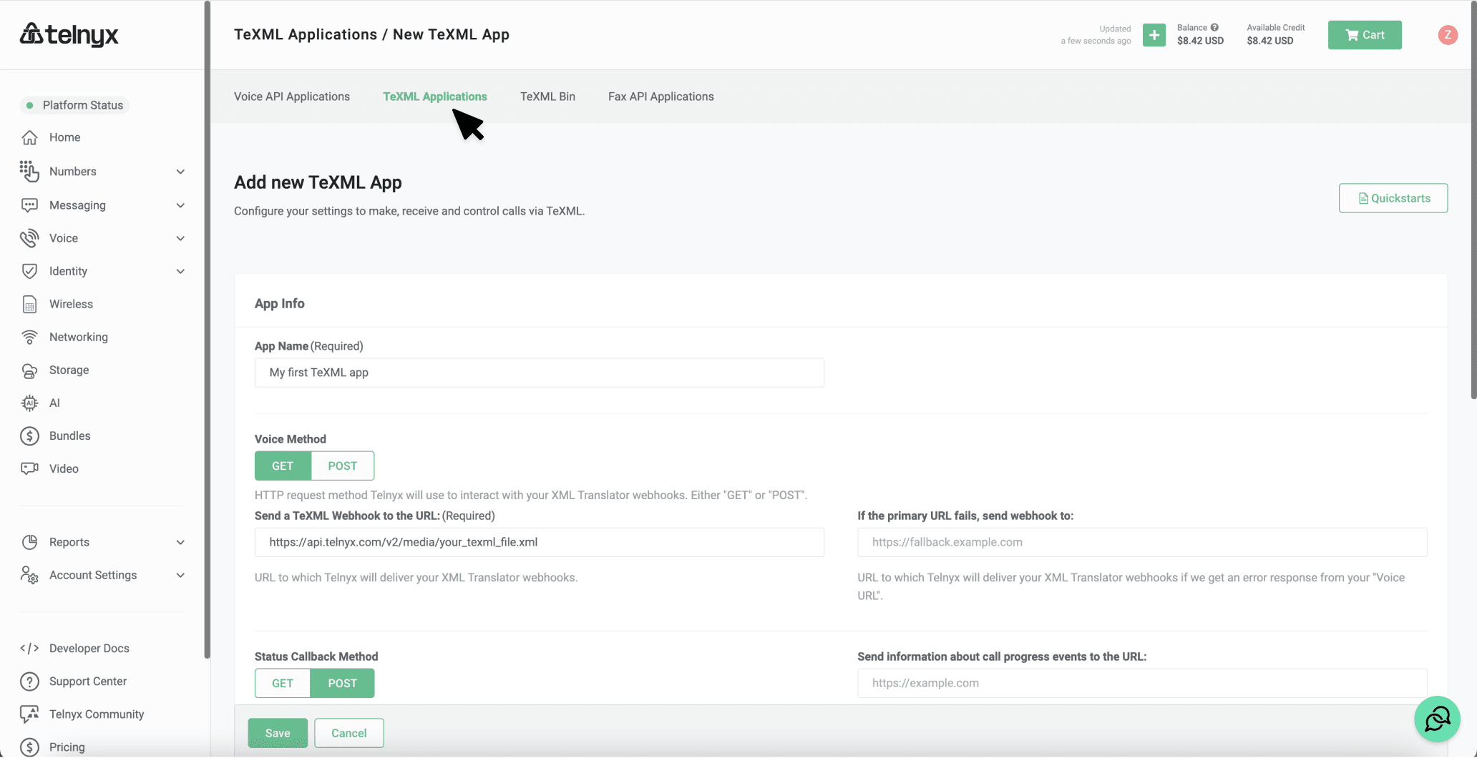Click the Voice phone icon
This screenshot has width=1477, height=758.
coord(29,238)
